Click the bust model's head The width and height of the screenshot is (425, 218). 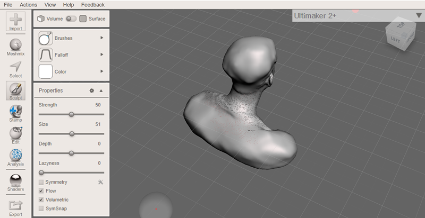click(x=249, y=61)
